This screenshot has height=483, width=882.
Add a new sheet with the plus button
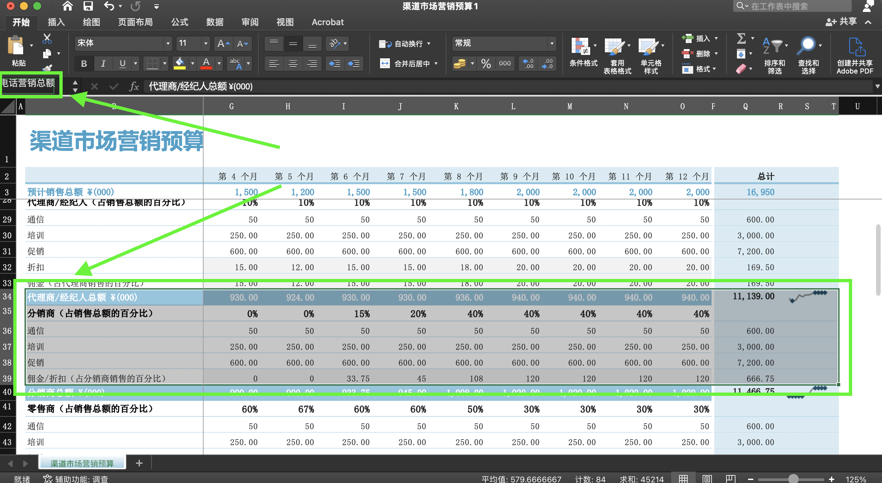pyautogui.click(x=139, y=463)
